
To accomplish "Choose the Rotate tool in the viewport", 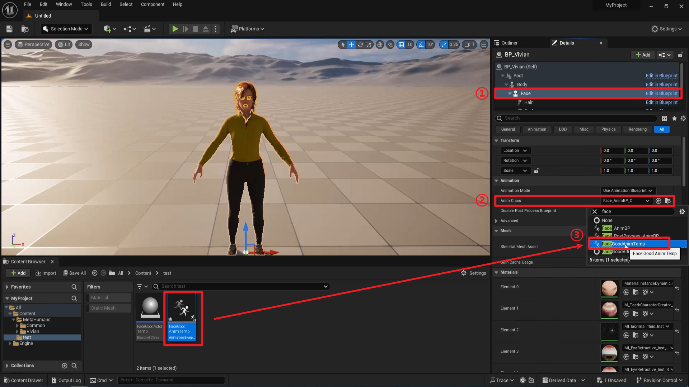I will (360, 45).
